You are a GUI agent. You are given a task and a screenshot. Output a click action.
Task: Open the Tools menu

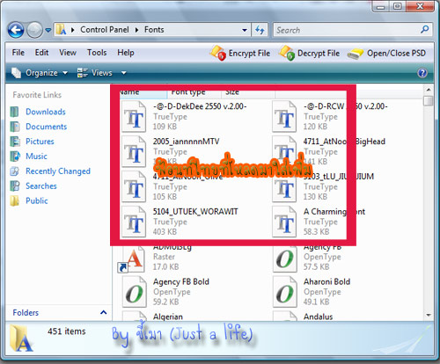pos(97,53)
